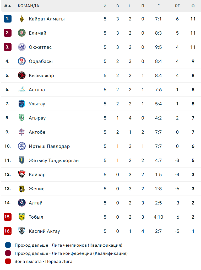The image size is (201, 270).
Task: Click the Kyzylzhar red-black crest
Action: click(x=22, y=75)
